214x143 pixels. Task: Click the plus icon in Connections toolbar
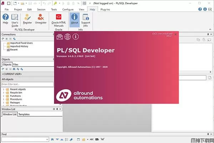pos(6,39)
